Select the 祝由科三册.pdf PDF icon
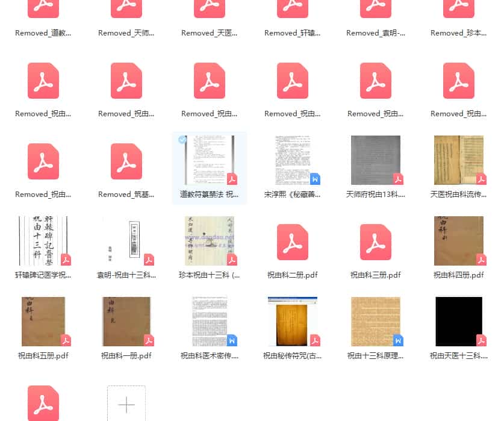 [376, 242]
